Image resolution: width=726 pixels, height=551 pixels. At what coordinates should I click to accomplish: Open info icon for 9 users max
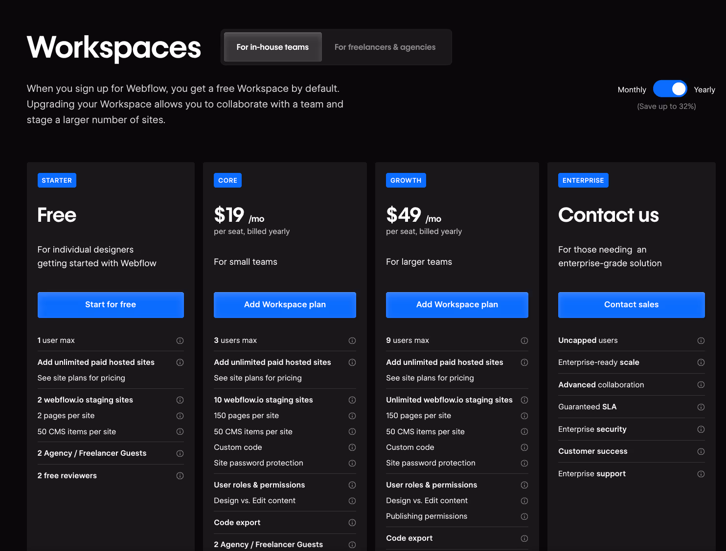[x=524, y=340]
